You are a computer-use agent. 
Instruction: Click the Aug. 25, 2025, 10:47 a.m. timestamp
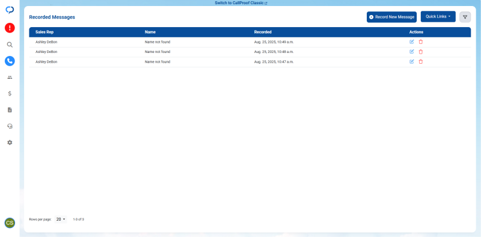pos(274,62)
